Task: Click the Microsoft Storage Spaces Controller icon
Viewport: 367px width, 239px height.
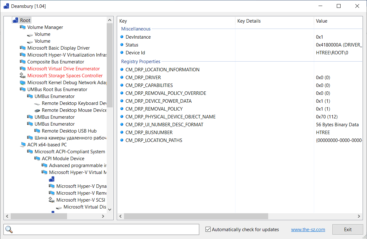Action: coord(23,76)
